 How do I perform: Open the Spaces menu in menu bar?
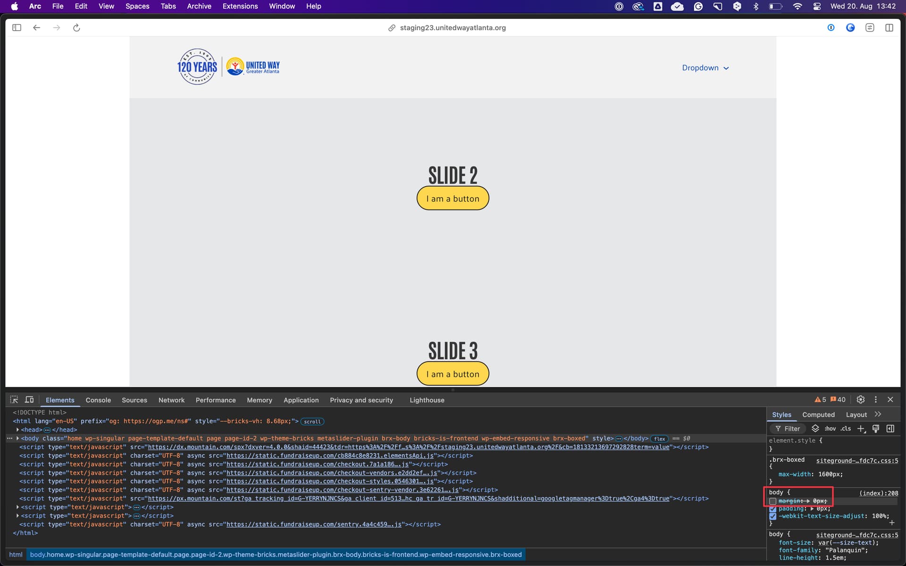tap(137, 6)
